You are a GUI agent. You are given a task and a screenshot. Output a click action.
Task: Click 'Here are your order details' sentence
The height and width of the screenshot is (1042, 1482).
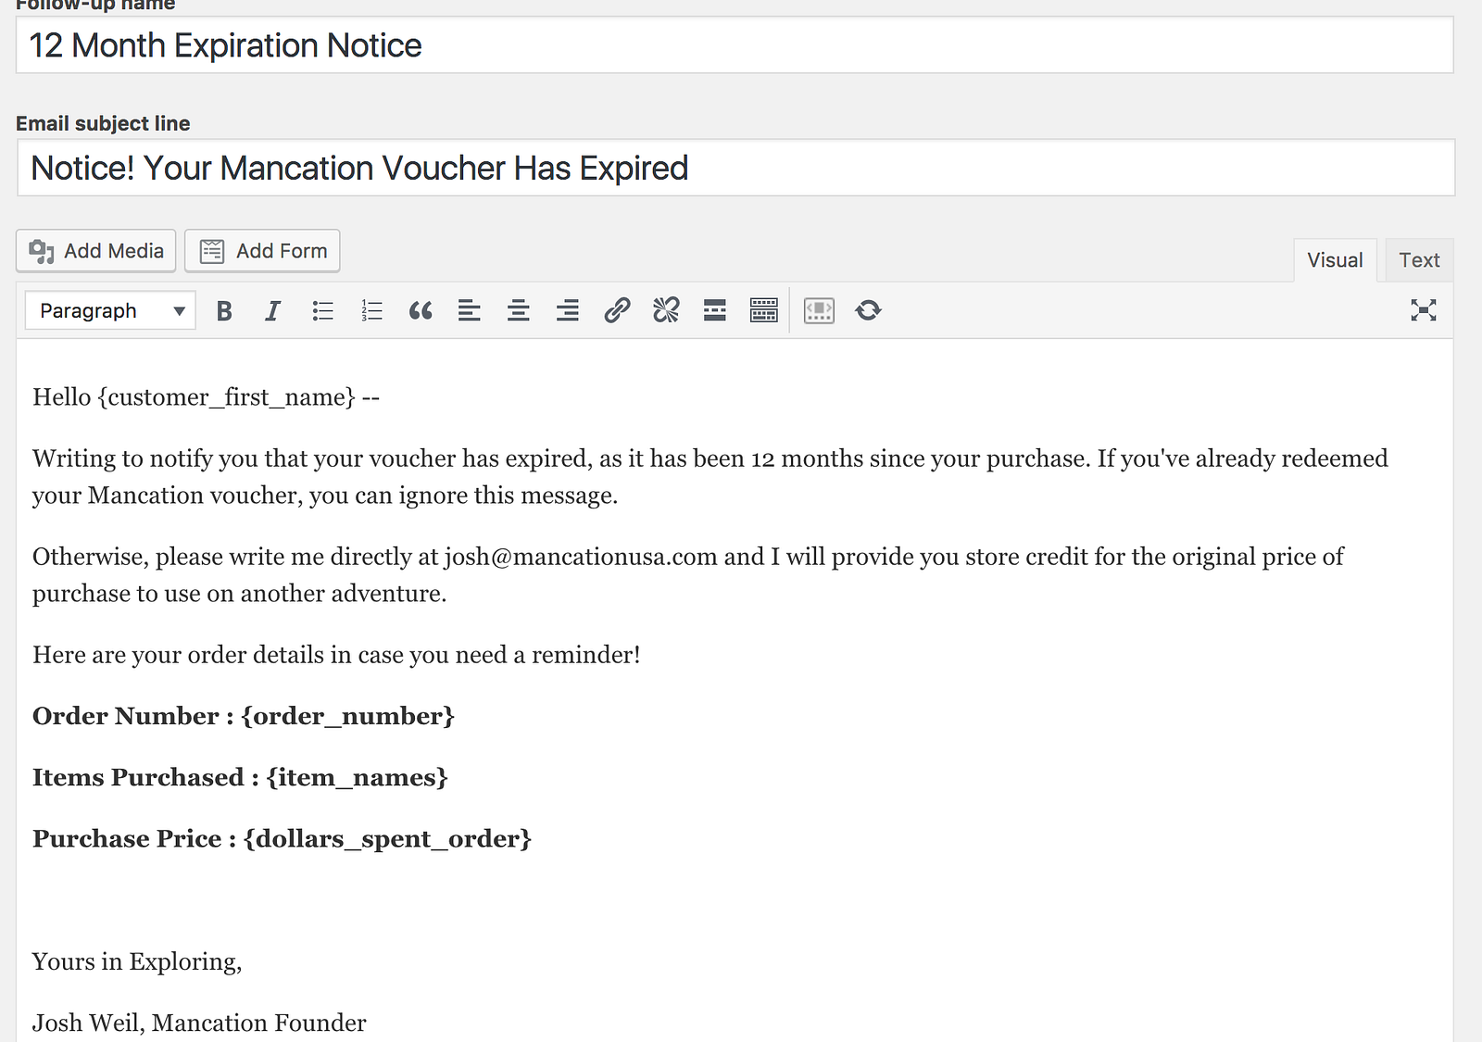(336, 655)
